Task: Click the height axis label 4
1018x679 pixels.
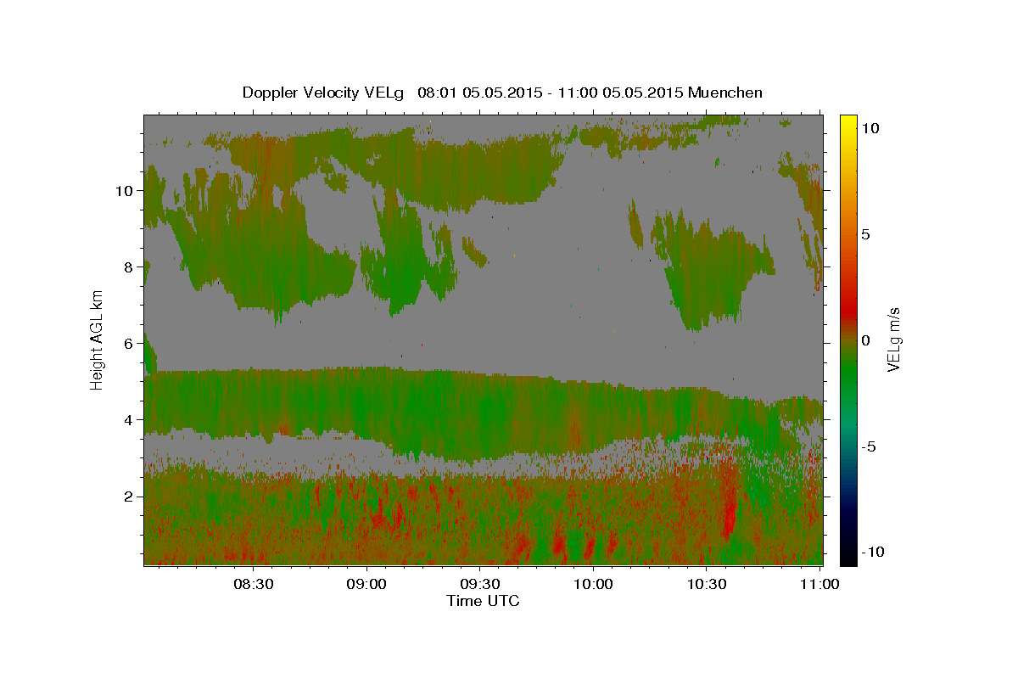Action: (130, 420)
